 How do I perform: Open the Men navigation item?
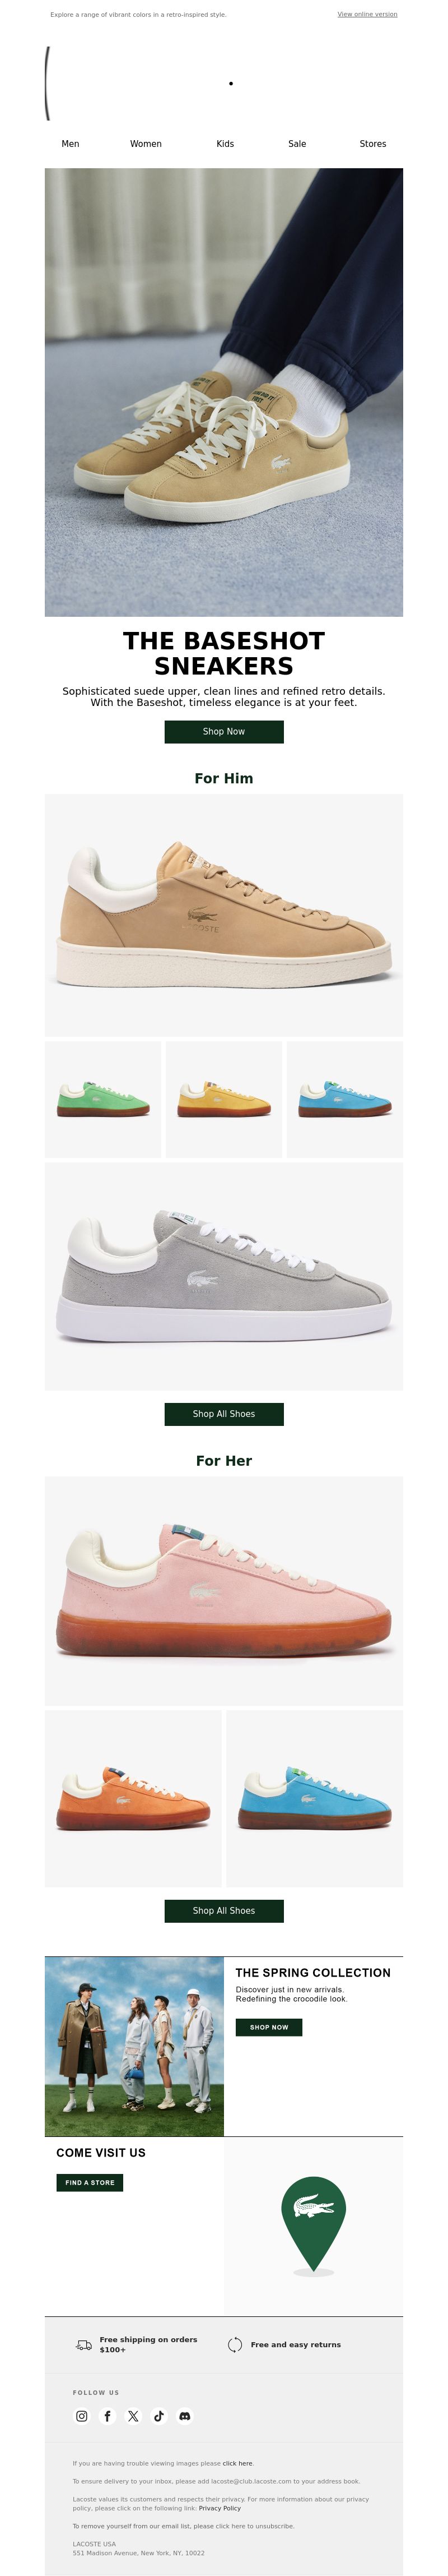[x=70, y=144]
